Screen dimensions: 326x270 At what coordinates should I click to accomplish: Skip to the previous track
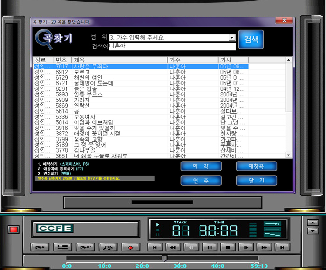tap(155, 247)
